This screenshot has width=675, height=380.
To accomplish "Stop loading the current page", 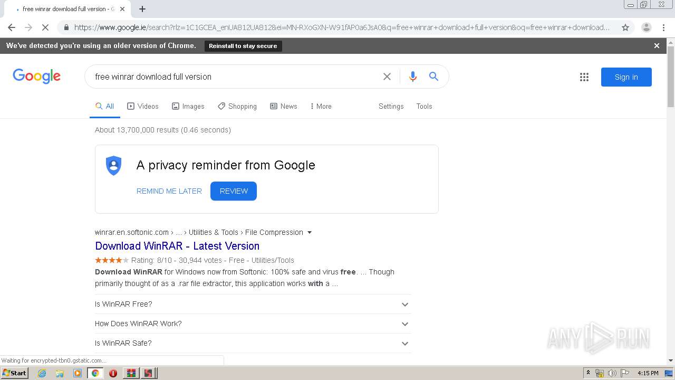I will (x=45, y=27).
